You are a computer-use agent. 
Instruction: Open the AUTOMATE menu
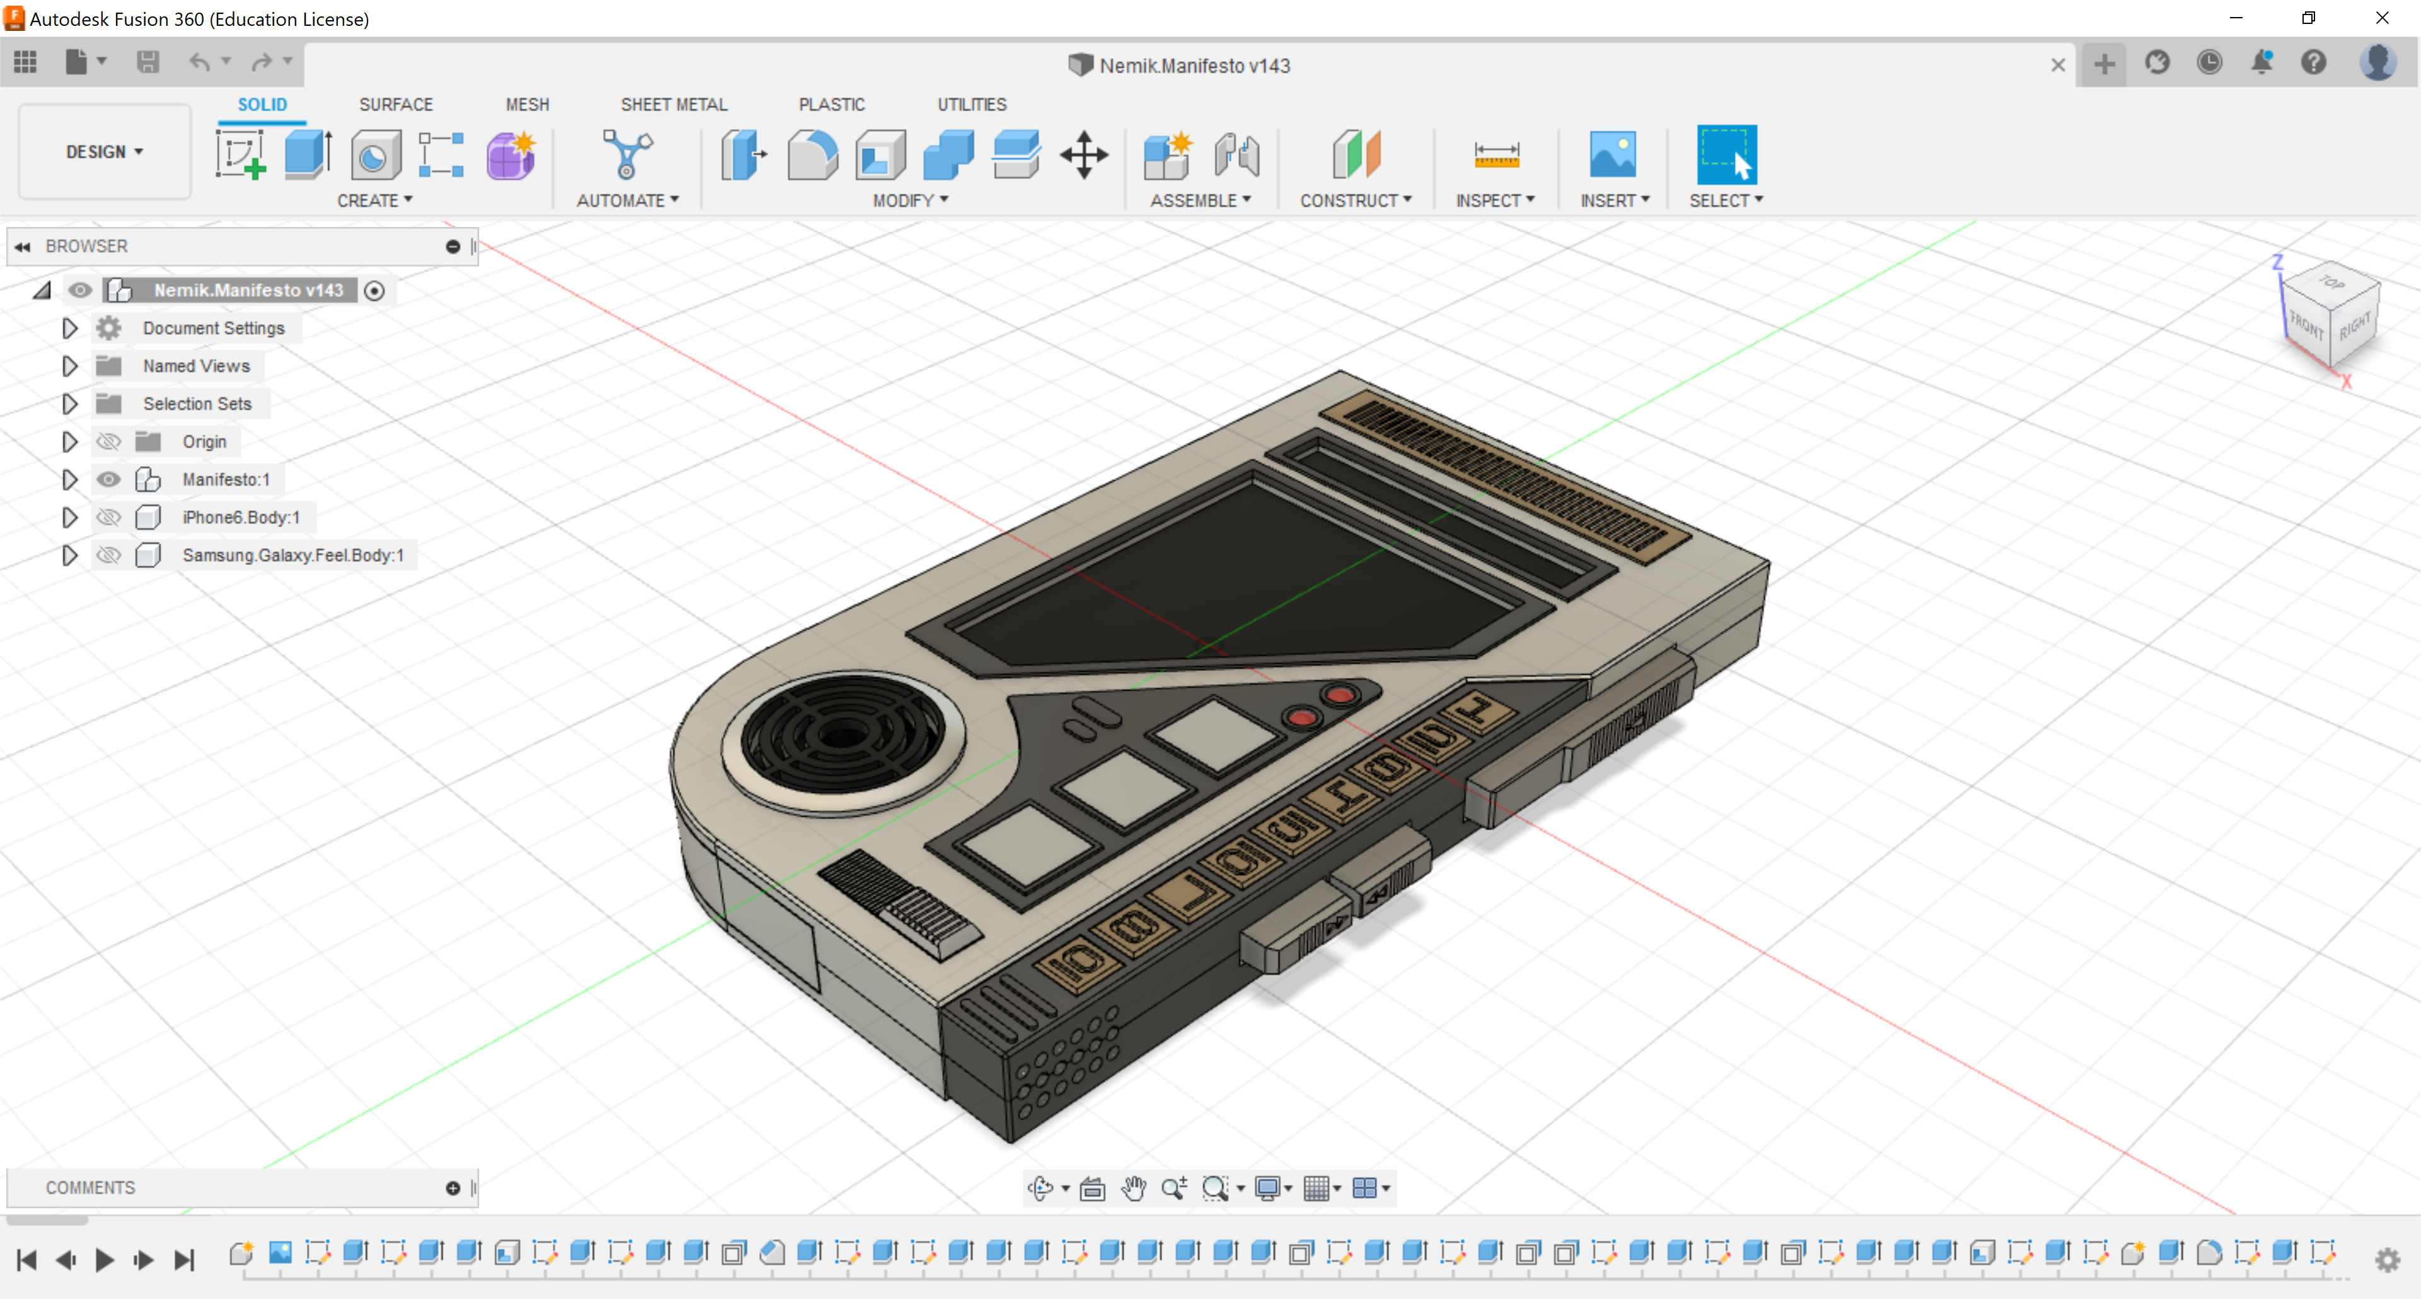coord(627,200)
